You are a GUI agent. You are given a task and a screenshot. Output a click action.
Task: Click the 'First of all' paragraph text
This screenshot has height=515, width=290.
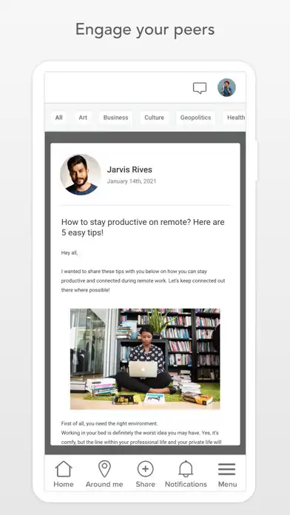tap(141, 433)
